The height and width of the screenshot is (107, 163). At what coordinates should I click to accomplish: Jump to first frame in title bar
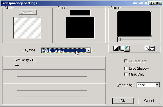pos(150,3)
